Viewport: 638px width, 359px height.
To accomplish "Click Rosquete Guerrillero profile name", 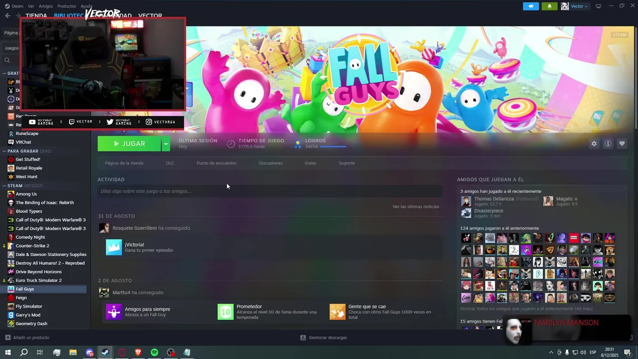I will (x=135, y=228).
